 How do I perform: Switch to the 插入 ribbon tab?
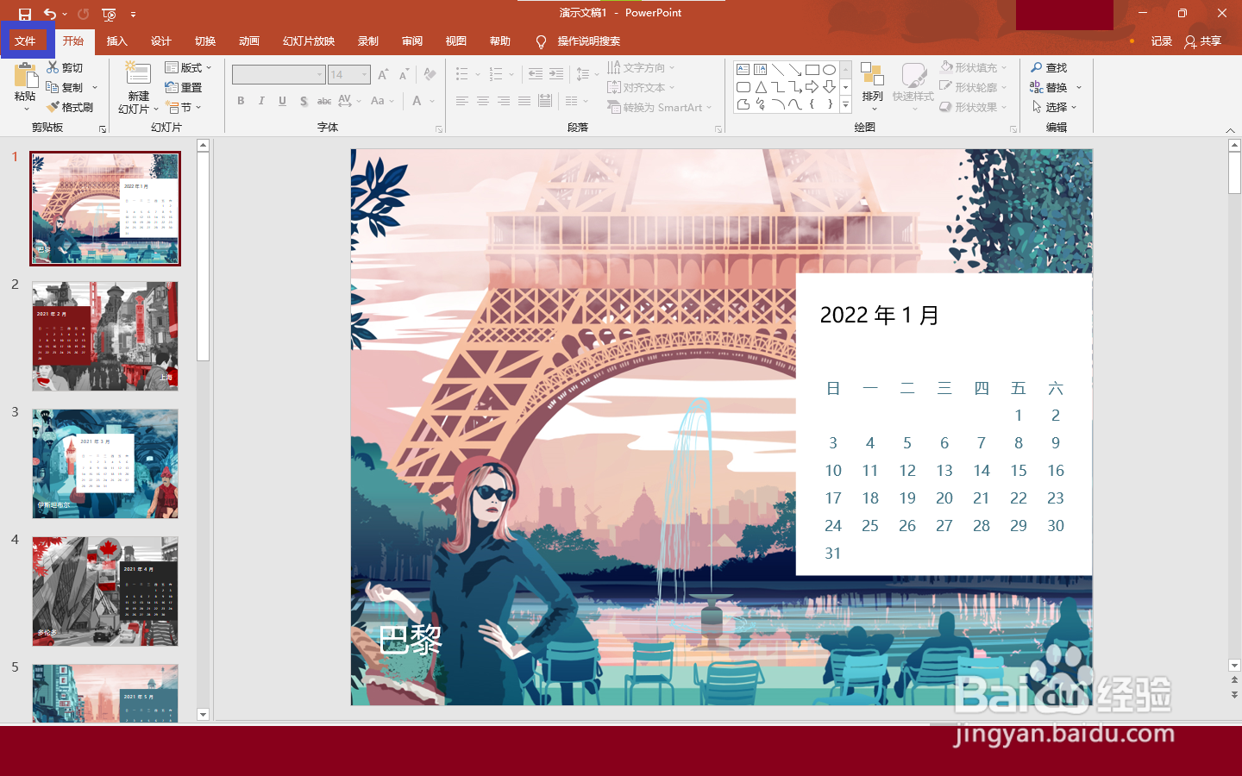pos(116,41)
